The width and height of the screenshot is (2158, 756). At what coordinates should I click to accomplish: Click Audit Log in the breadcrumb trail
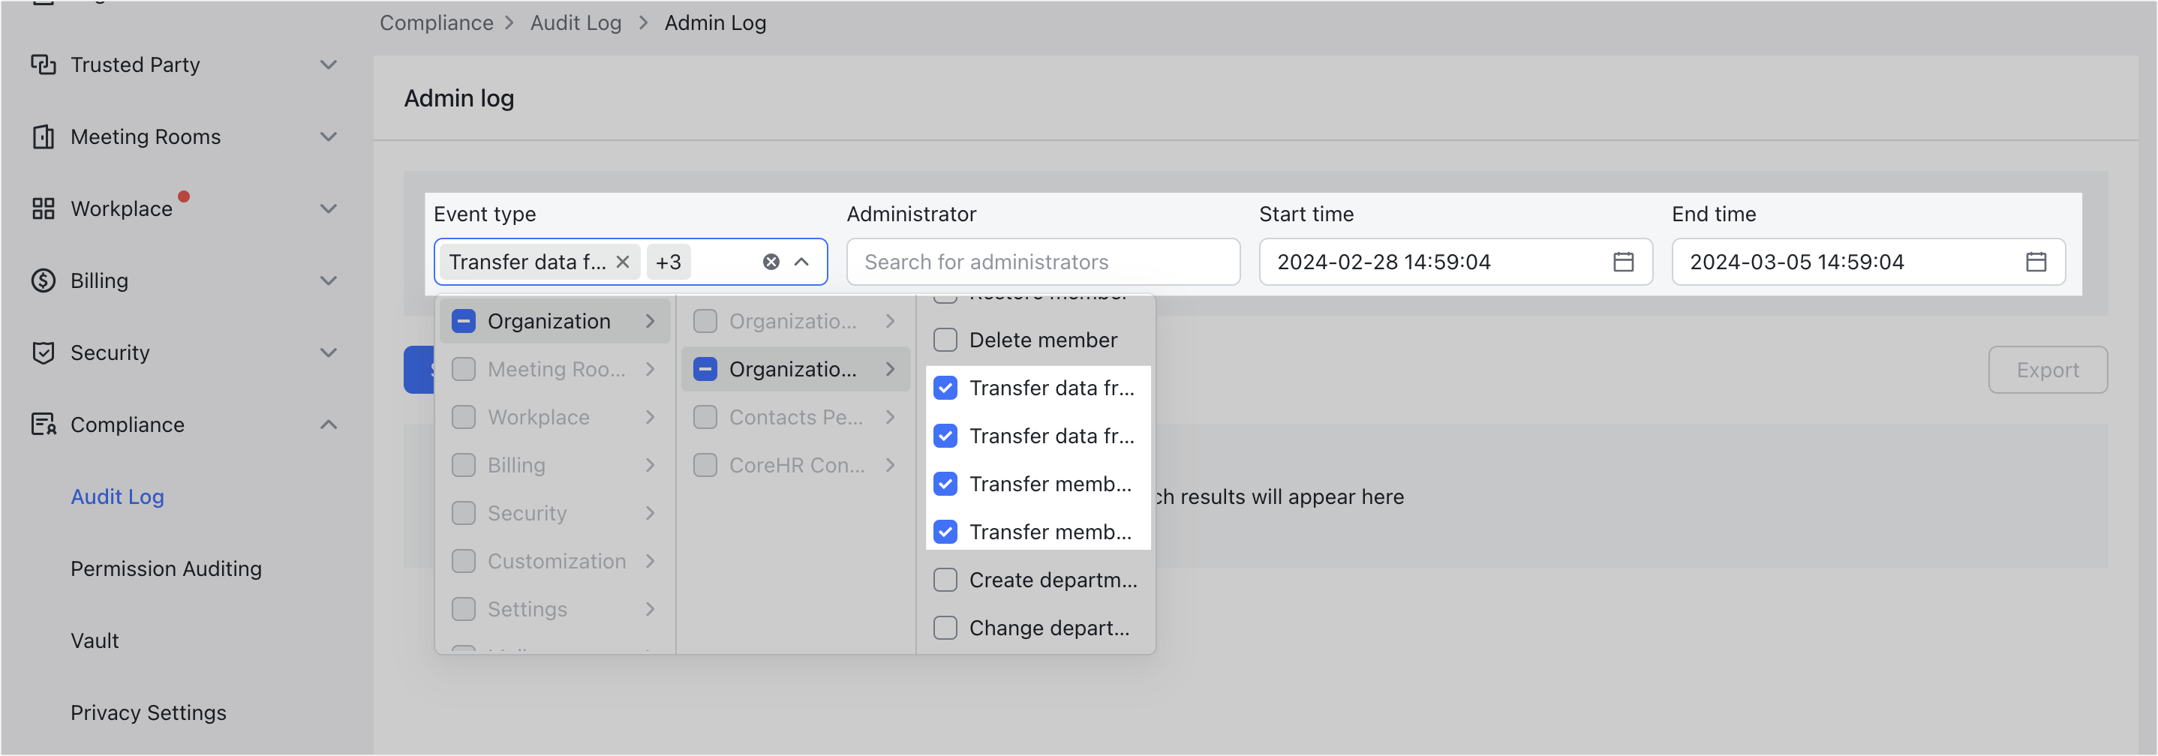tap(576, 22)
